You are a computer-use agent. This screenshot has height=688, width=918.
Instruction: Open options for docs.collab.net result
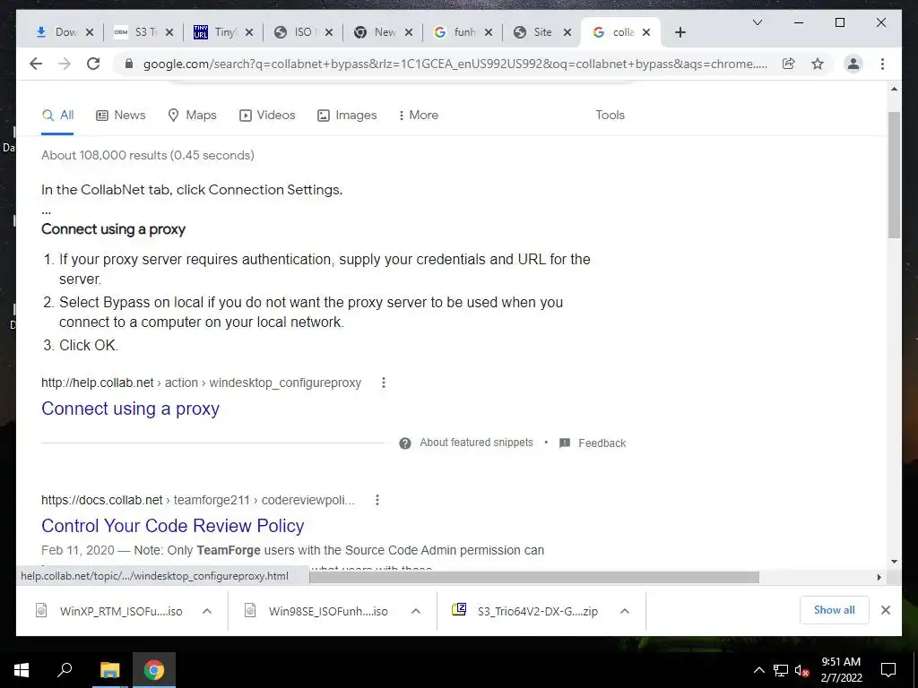[x=377, y=500]
